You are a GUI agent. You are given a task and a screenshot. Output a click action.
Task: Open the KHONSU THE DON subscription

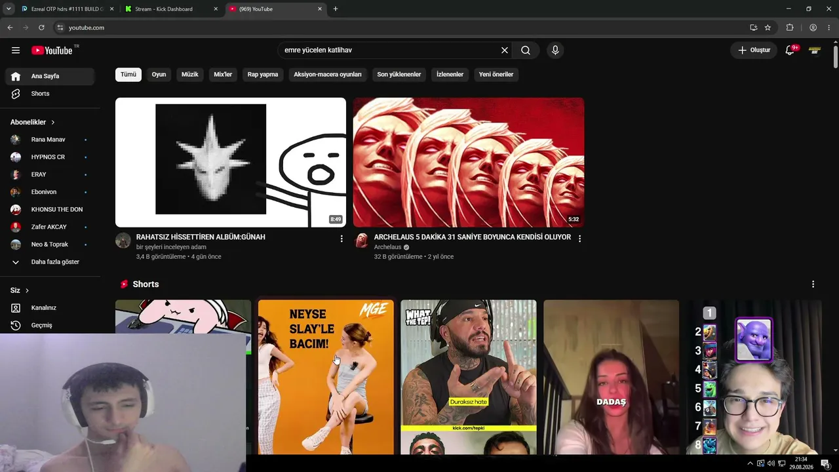click(50, 210)
